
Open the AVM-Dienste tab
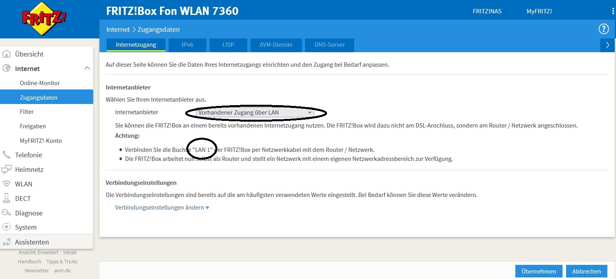(276, 45)
